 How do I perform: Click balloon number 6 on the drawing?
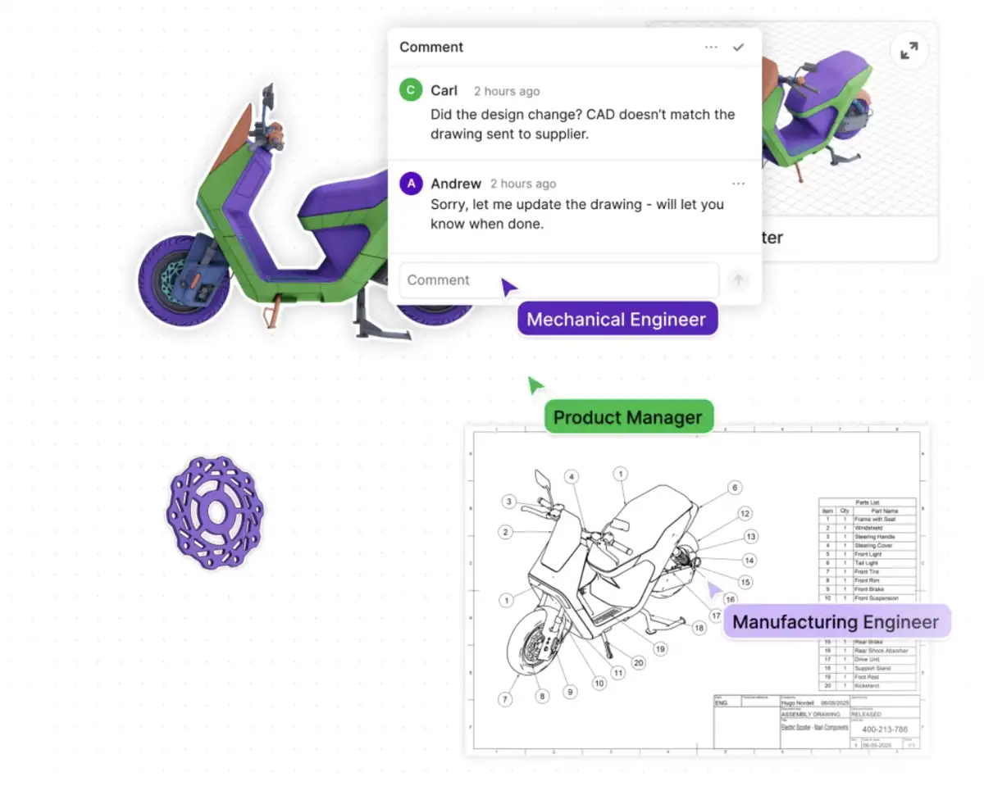pyautogui.click(x=735, y=488)
